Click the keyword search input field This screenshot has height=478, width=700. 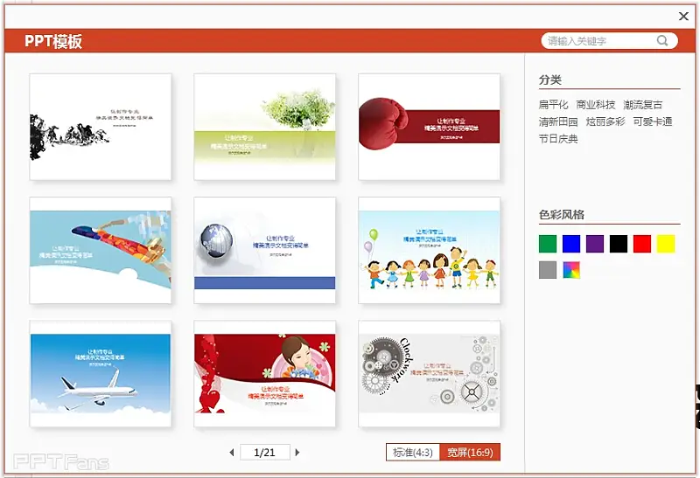598,41
